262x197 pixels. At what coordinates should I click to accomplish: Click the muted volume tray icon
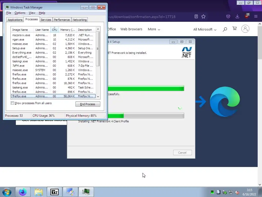pos(237,192)
